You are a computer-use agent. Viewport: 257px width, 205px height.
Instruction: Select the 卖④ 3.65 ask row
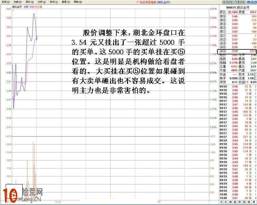pyautogui.click(x=238, y=20)
